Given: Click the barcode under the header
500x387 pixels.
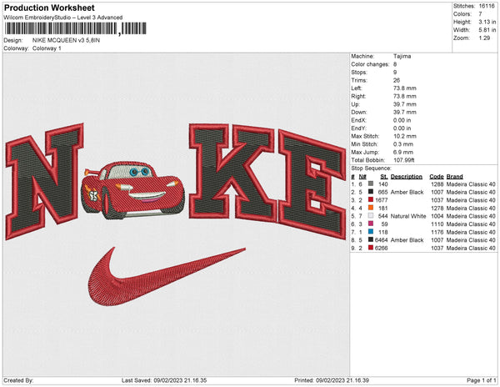Looking at the screenshot, I should tap(75, 28).
